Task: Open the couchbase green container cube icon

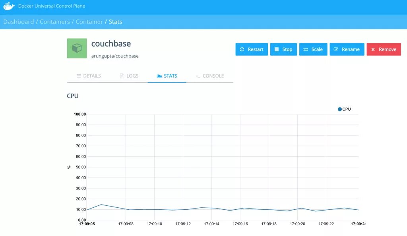Action: pyautogui.click(x=77, y=48)
